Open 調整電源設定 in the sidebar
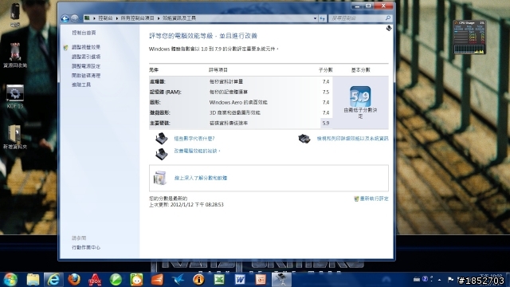Viewport: 510px width, 287px height. coord(86,66)
